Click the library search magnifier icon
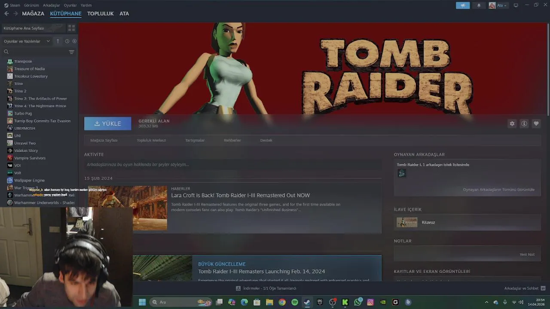 [6, 52]
